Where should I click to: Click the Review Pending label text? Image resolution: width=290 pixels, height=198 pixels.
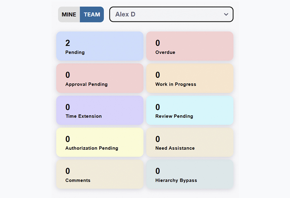(x=174, y=116)
